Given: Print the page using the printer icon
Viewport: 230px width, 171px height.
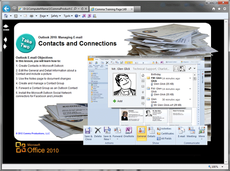Looking at the screenshot, I should click(x=31, y=16).
